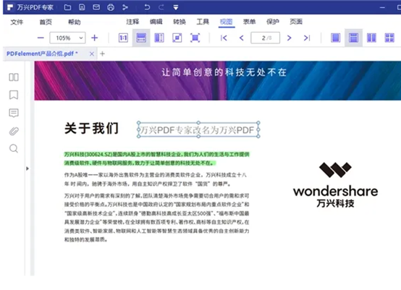Send PDF by email icon
Screen dimensions: 401x290
tap(96, 7)
